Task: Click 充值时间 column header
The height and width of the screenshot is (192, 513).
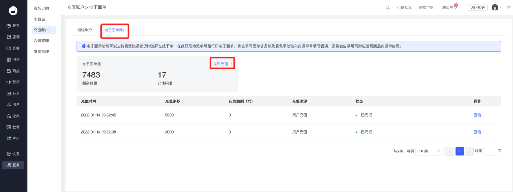Action: [89, 101]
